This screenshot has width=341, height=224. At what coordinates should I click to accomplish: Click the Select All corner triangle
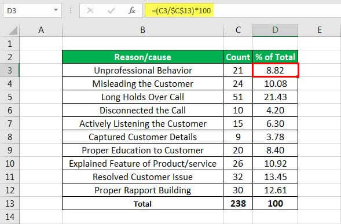[13, 31]
